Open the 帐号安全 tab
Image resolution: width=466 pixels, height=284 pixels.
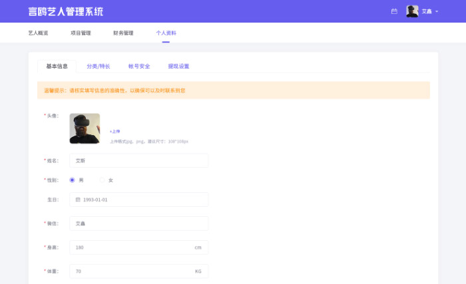[139, 67]
